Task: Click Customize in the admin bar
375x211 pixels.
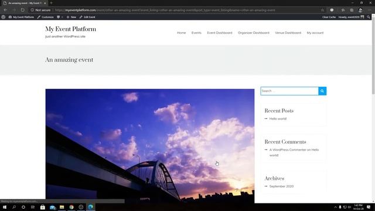Action: (x=46, y=17)
